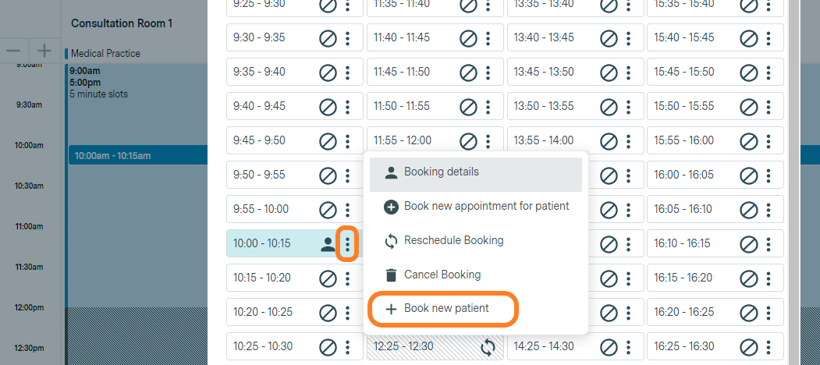
Task: Click the person icon in 10:00 - 10:15 slot
Action: pos(328,243)
